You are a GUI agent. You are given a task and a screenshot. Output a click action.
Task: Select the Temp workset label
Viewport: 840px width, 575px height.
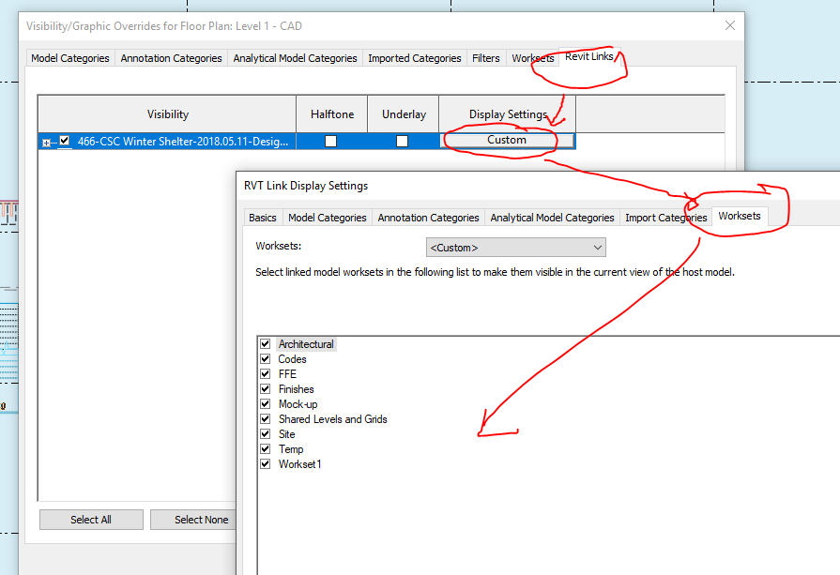[x=291, y=449]
